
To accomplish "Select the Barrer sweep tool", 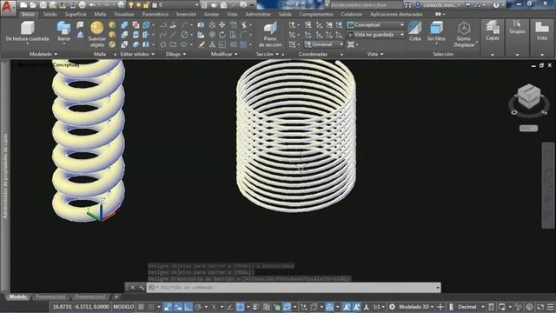I will pyautogui.click(x=64, y=31).
